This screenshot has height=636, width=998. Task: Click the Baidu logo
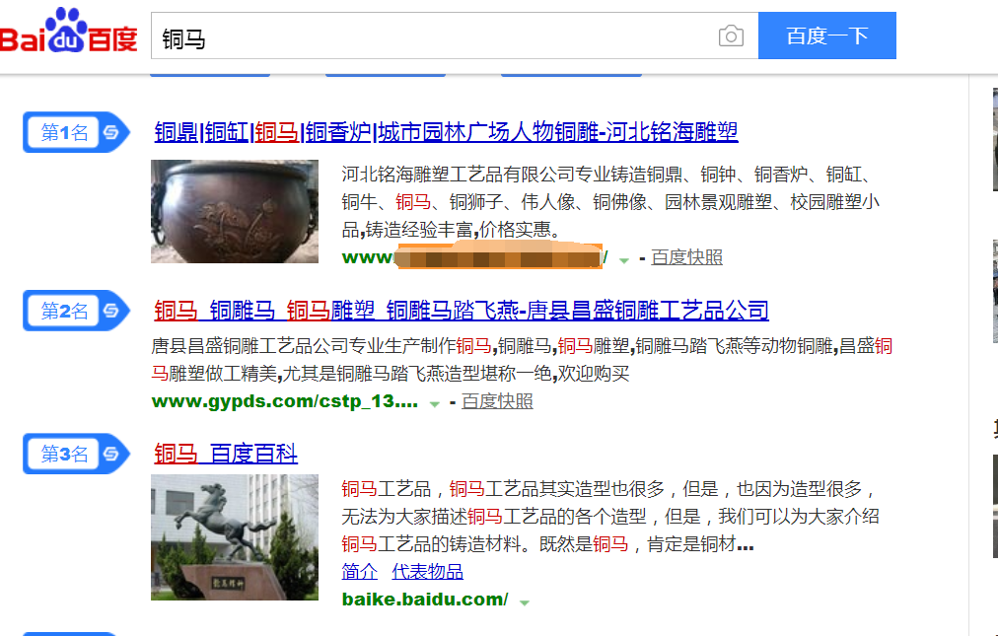coord(69,32)
